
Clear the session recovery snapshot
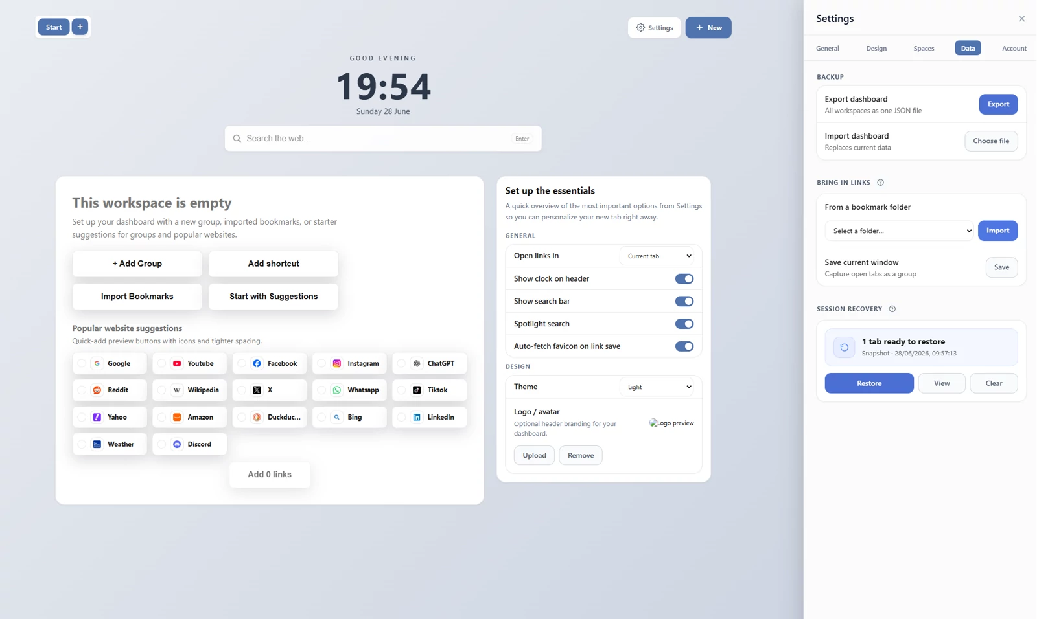pyautogui.click(x=994, y=383)
